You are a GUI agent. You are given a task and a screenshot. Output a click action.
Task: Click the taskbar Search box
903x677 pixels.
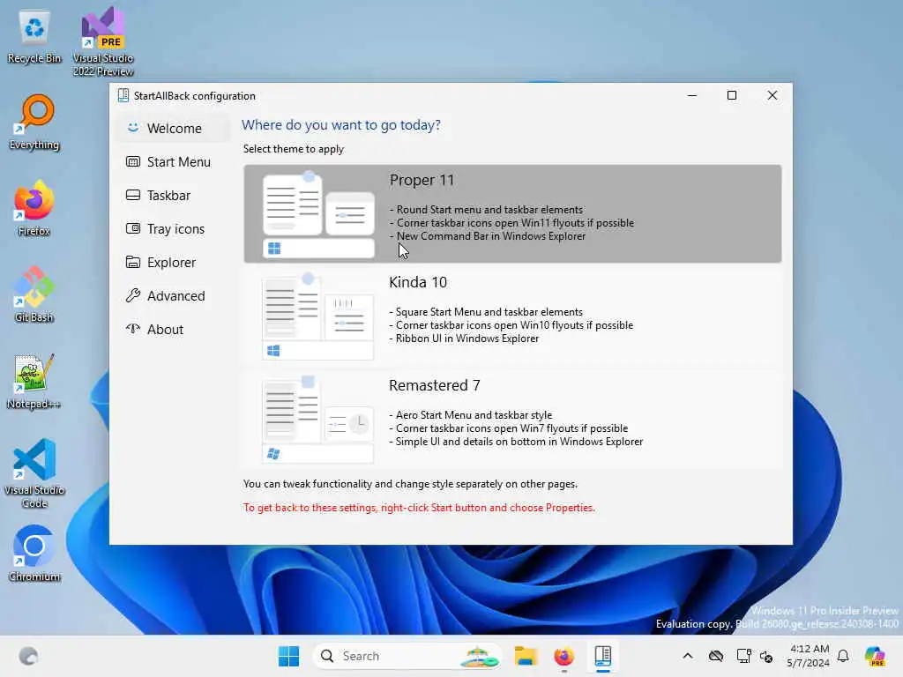pyautogui.click(x=407, y=656)
